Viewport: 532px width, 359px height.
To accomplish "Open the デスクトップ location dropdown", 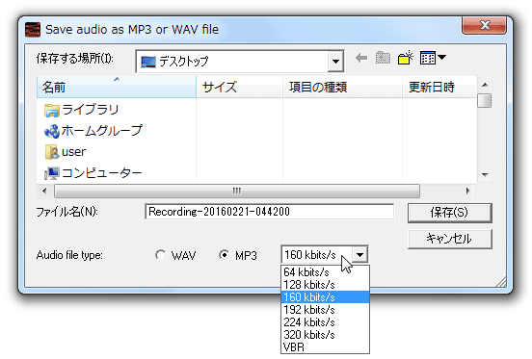I will (336, 62).
